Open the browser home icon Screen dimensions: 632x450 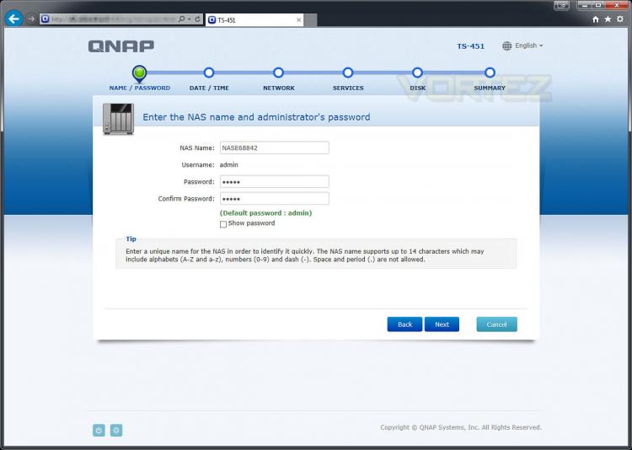595,19
